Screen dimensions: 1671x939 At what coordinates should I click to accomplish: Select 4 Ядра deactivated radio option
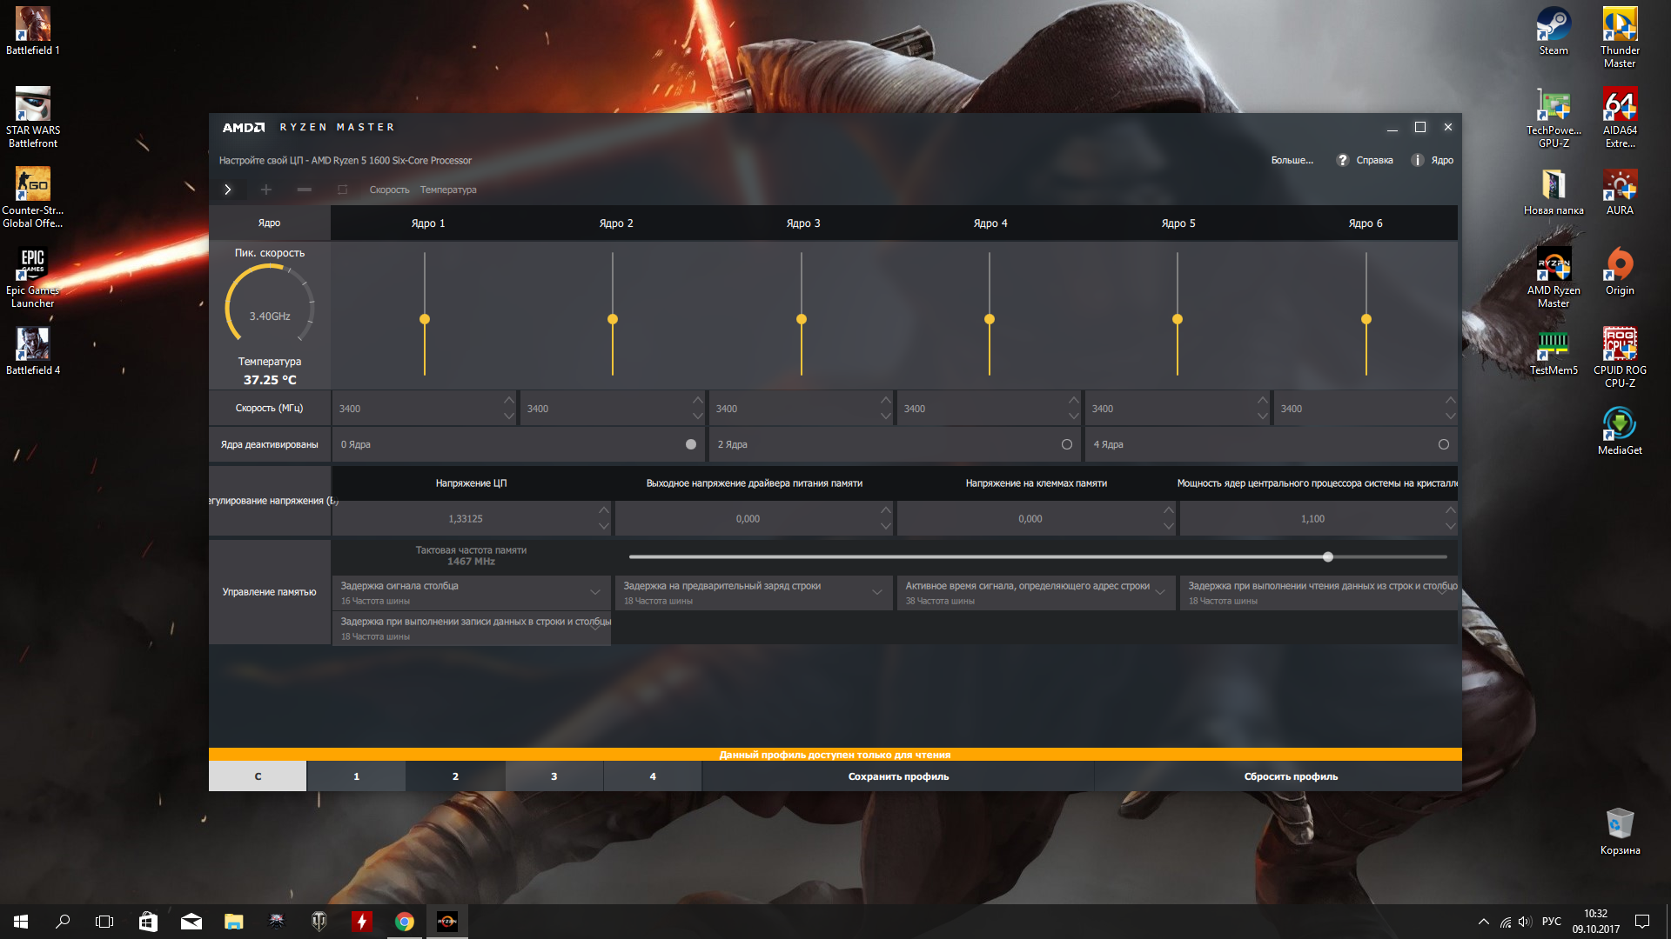pyautogui.click(x=1443, y=444)
